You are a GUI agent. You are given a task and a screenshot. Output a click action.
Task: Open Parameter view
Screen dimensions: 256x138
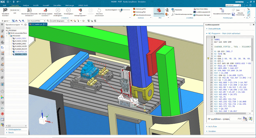pyautogui.click(x=177, y=10)
